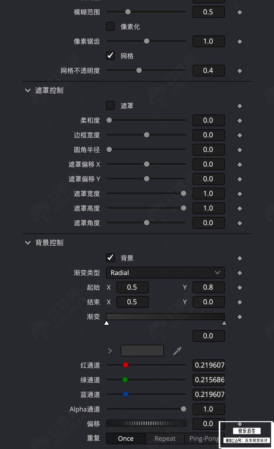Click keyframe diamond beside 渐变类型
This screenshot has height=449, width=274.
[x=240, y=273]
